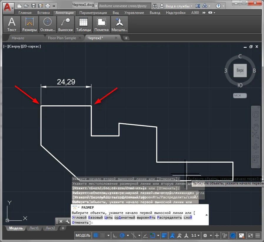Click the орДинатный command option
Image resolution: width=264 pixels, height=242 pixels.
click(x=124, y=218)
